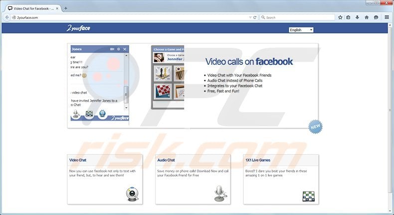Viewport: 394px width, 215px height.
Task: Click webcam button in chat window bottom
Action: (x=102, y=114)
